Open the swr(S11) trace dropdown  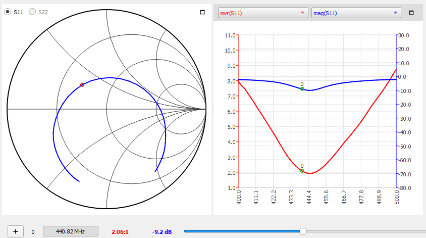coord(263,13)
